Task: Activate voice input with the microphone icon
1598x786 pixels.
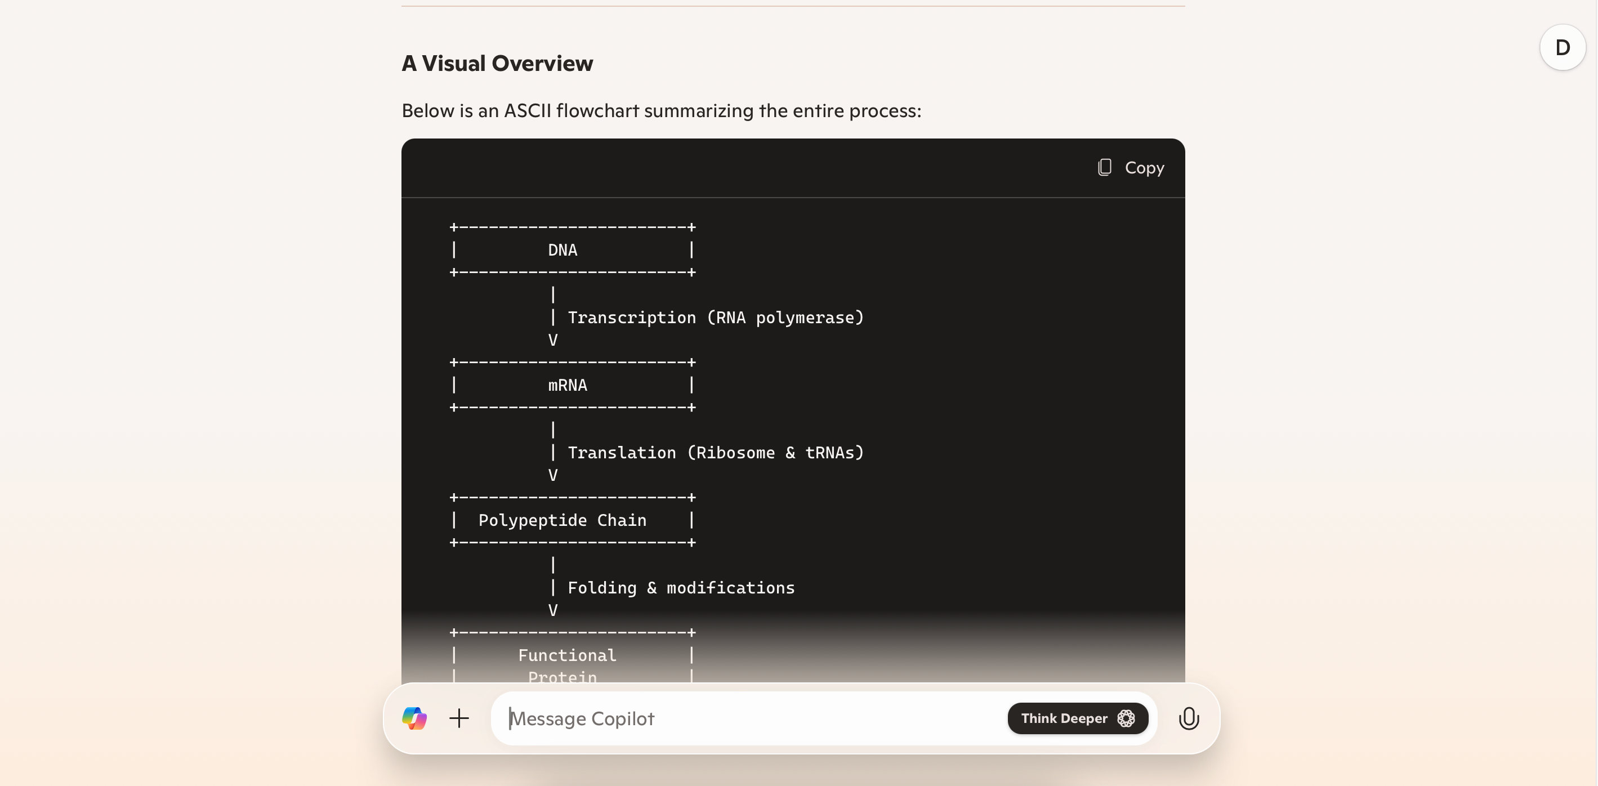Action: pos(1189,718)
